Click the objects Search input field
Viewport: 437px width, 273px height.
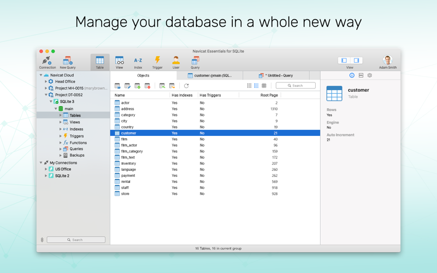tap(296, 86)
